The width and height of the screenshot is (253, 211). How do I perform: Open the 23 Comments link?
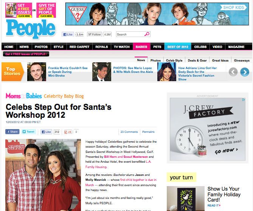(x=129, y=132)
